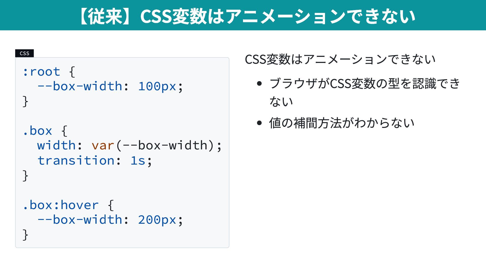Click the closing brace ending the :root rule
486x273 pixels.
[x=25, y=101]
